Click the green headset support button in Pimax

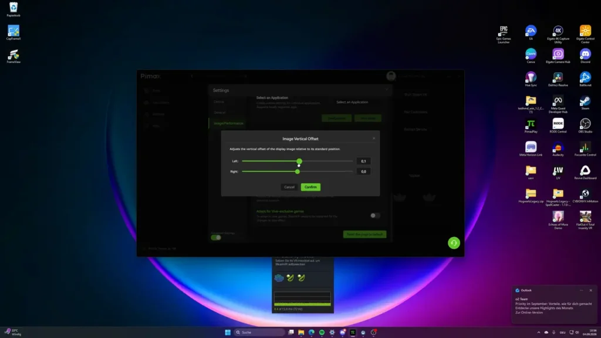pyautogui.click(x=454, y=243)
